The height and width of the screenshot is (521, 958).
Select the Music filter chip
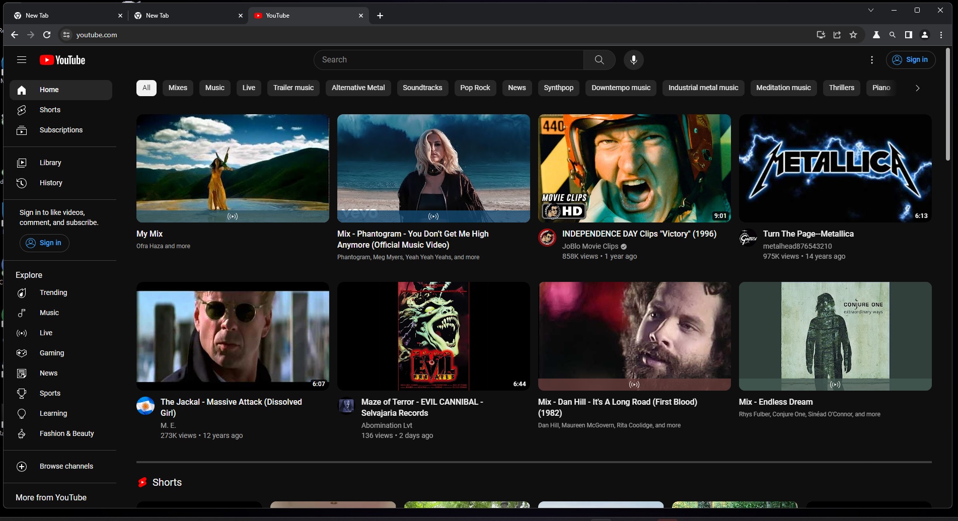[215, 88]
